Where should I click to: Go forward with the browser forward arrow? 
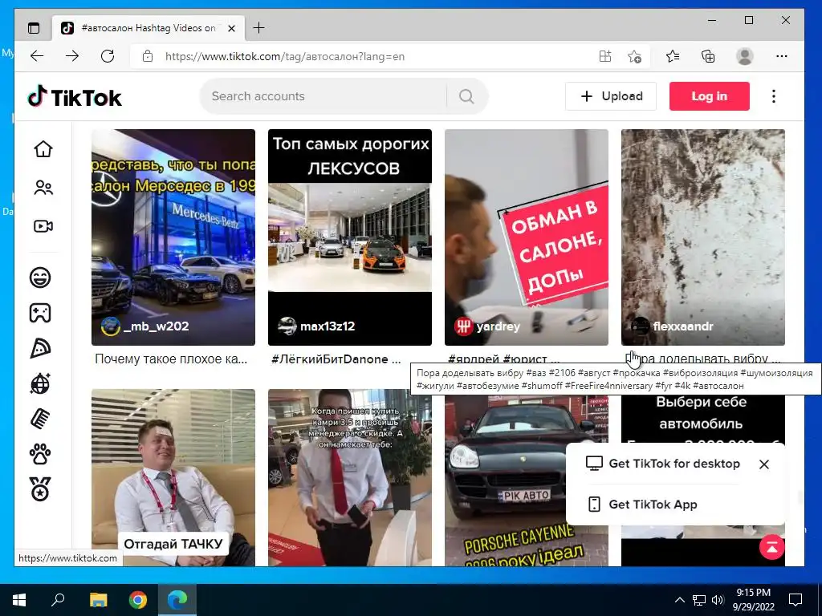click(x=72, y=56)
